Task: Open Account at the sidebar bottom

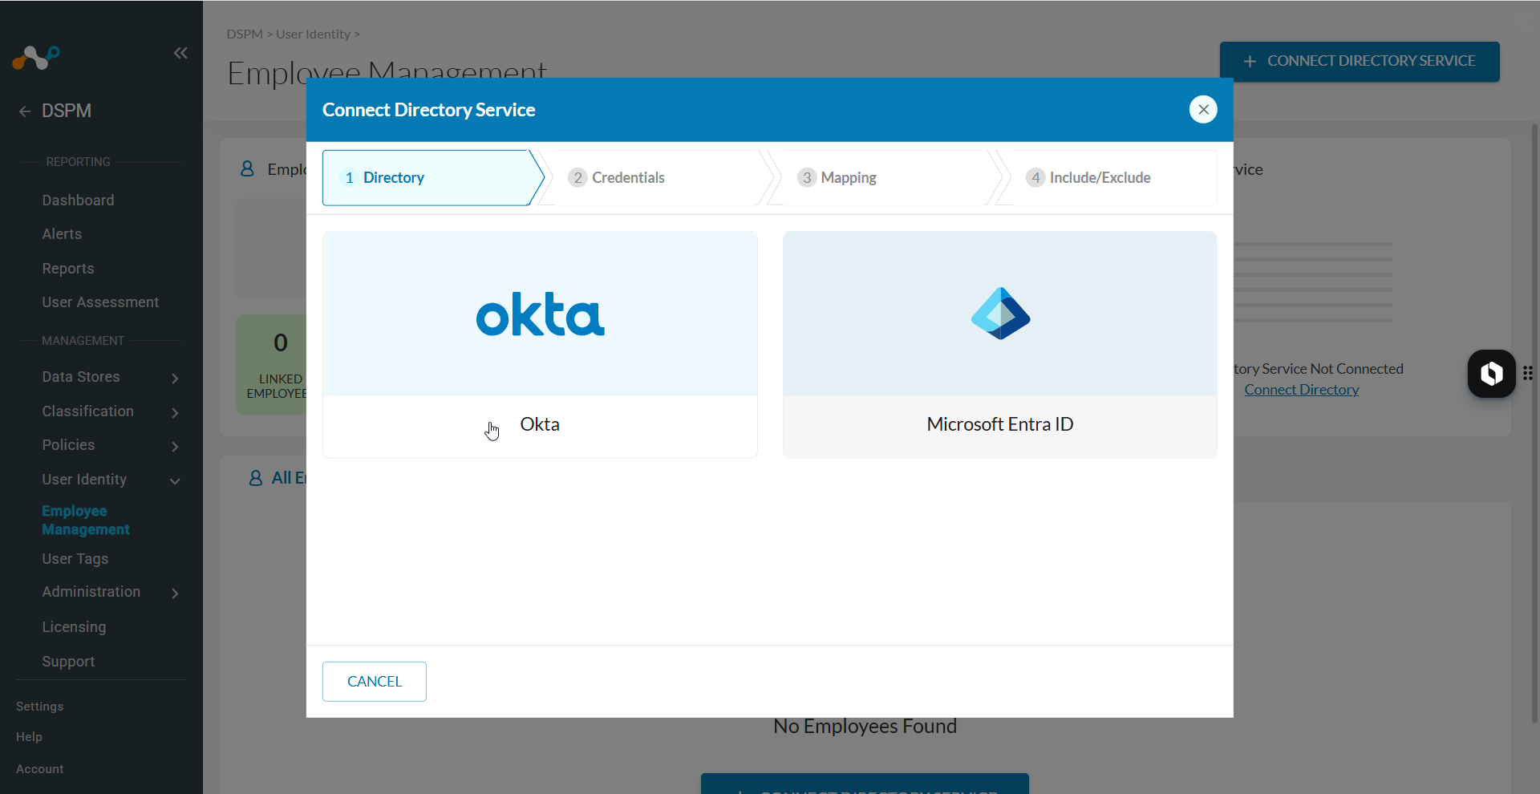Action: point(39,769)
